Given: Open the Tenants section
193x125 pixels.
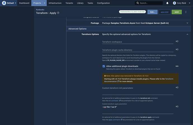Looking at the screenshot, I should tap(69, 3).
